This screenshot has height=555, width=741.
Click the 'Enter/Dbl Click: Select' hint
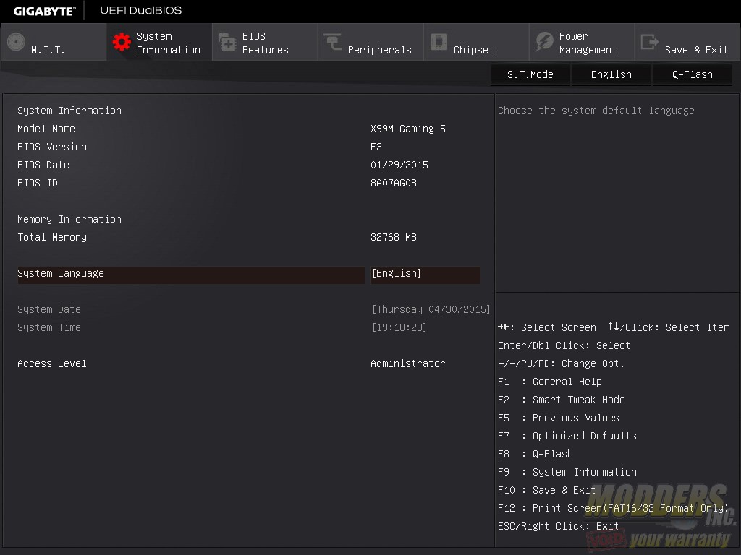pos(564,346)
